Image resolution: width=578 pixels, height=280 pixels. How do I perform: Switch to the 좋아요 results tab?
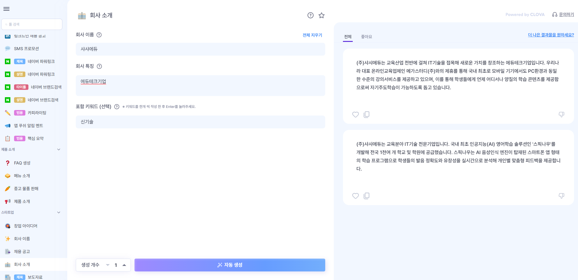366,37
